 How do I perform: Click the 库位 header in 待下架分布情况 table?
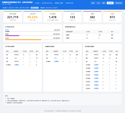coord(7,51)
